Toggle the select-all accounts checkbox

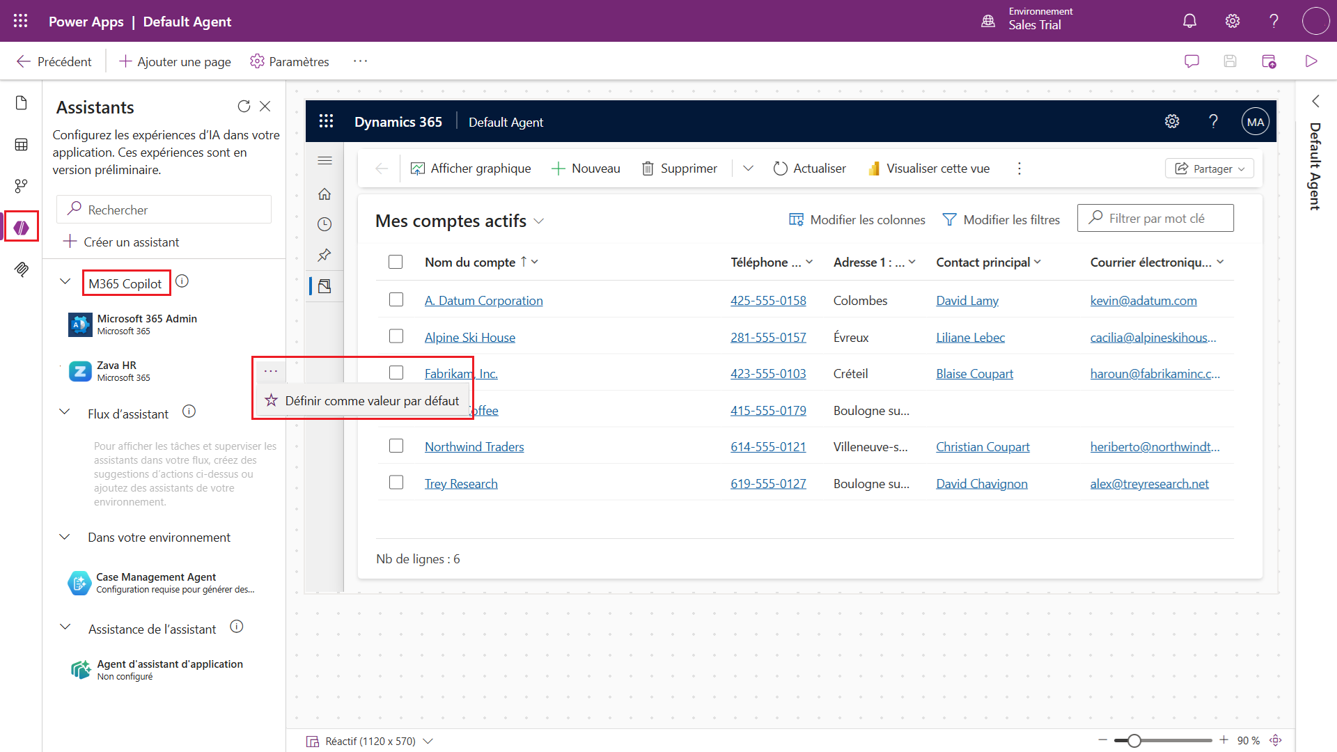(x=396, y=262)
